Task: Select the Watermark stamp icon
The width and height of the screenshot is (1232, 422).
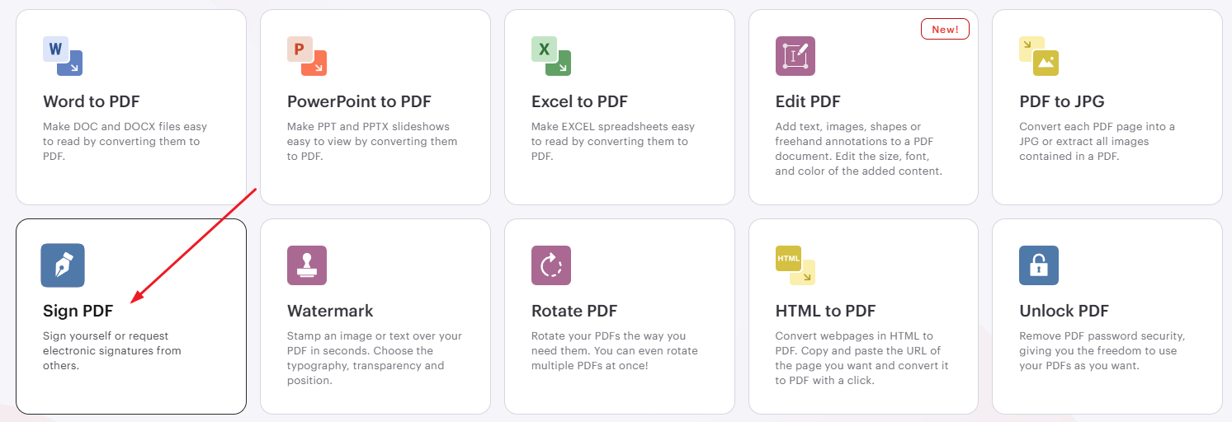Action: pyautogui.click(x=307, y=265)
